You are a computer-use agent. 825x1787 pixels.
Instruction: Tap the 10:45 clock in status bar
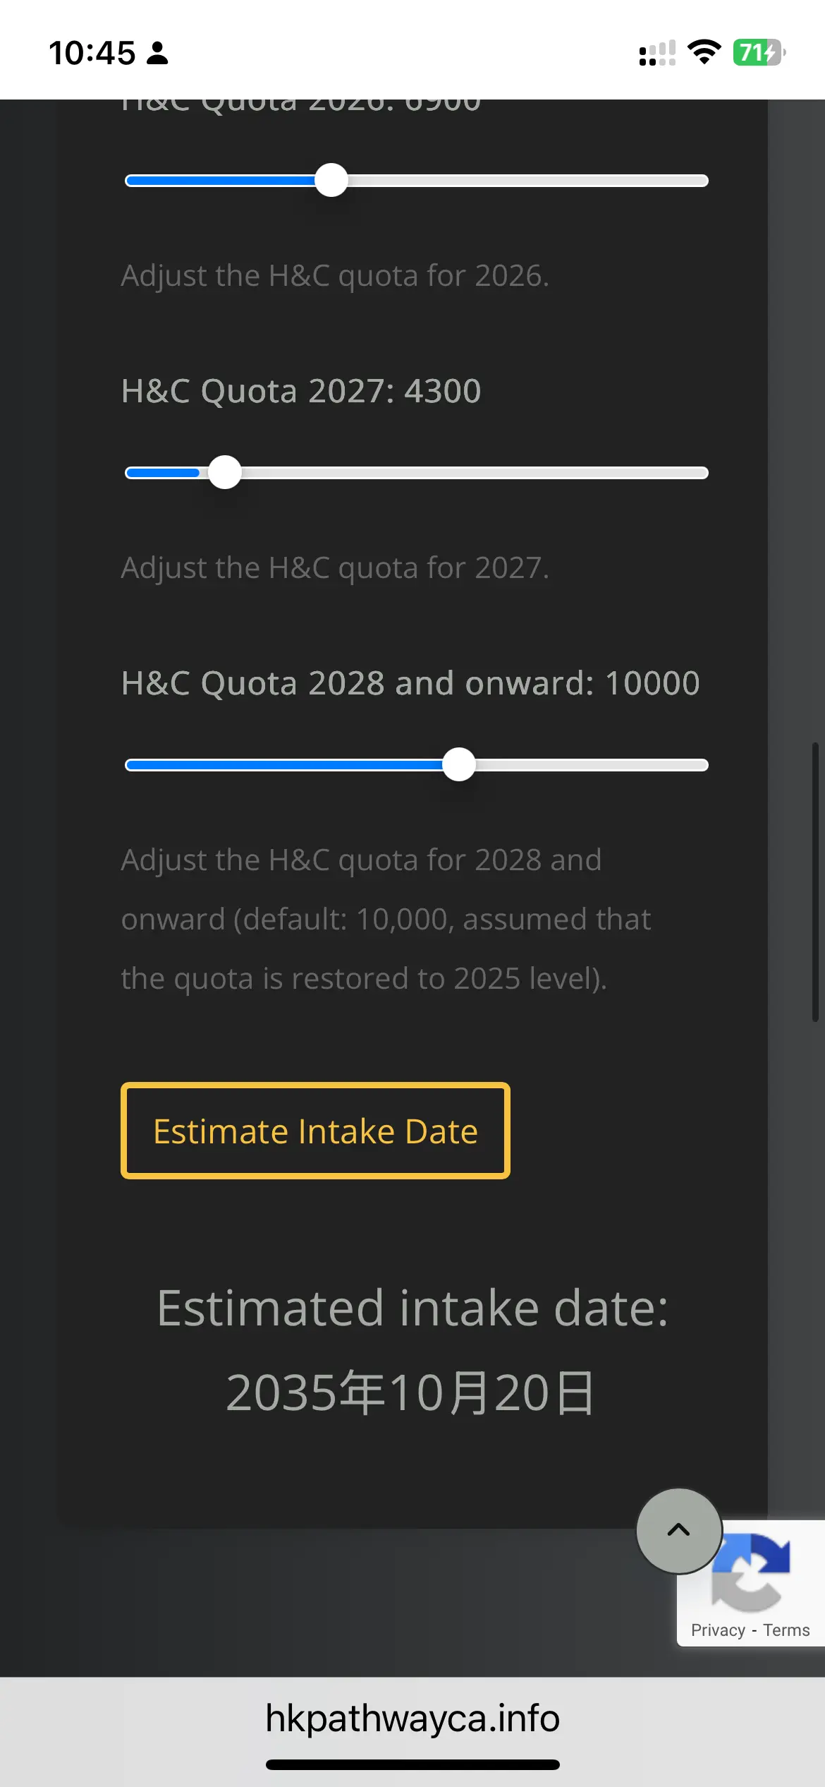pyautogui.click(x=92, y=53)
